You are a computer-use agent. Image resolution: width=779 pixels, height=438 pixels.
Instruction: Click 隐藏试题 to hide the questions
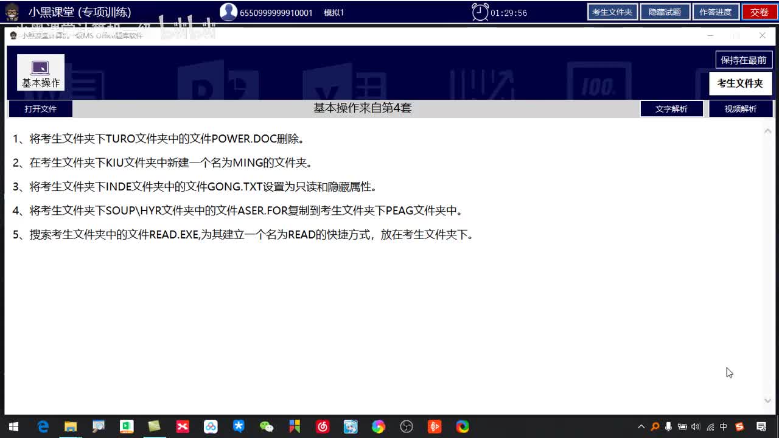pos(665,12)
